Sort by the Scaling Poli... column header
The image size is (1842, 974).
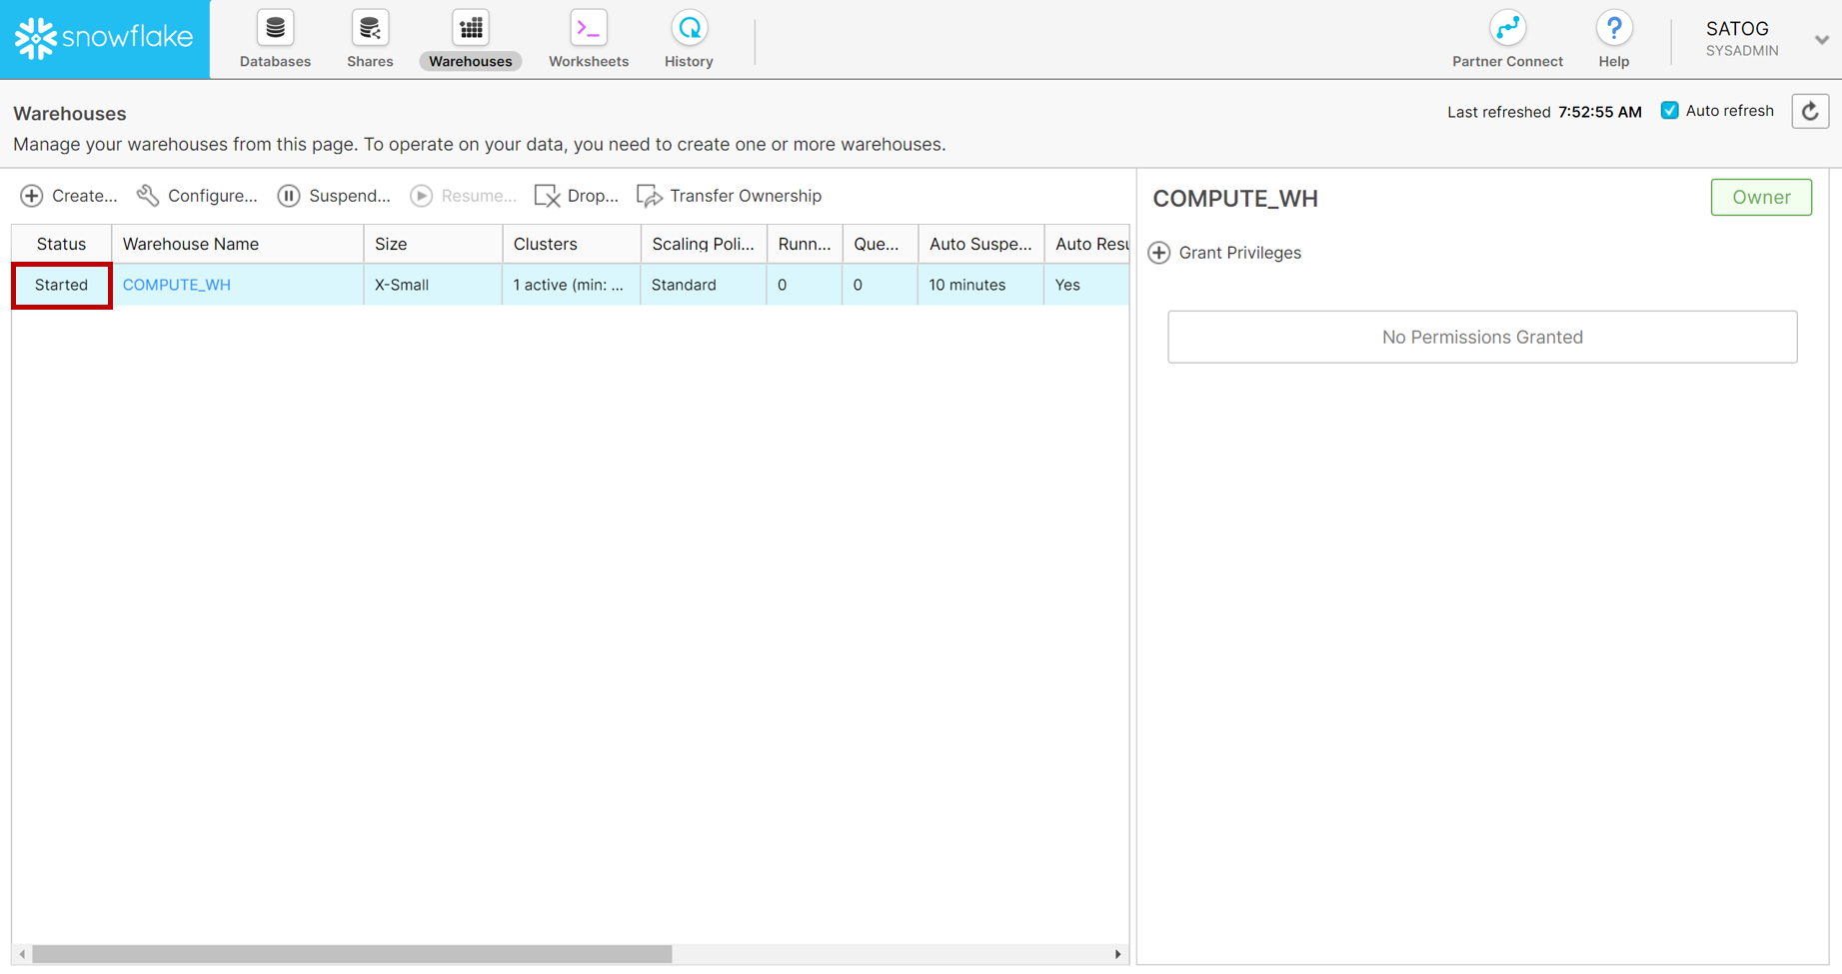(x=704, y=244)
